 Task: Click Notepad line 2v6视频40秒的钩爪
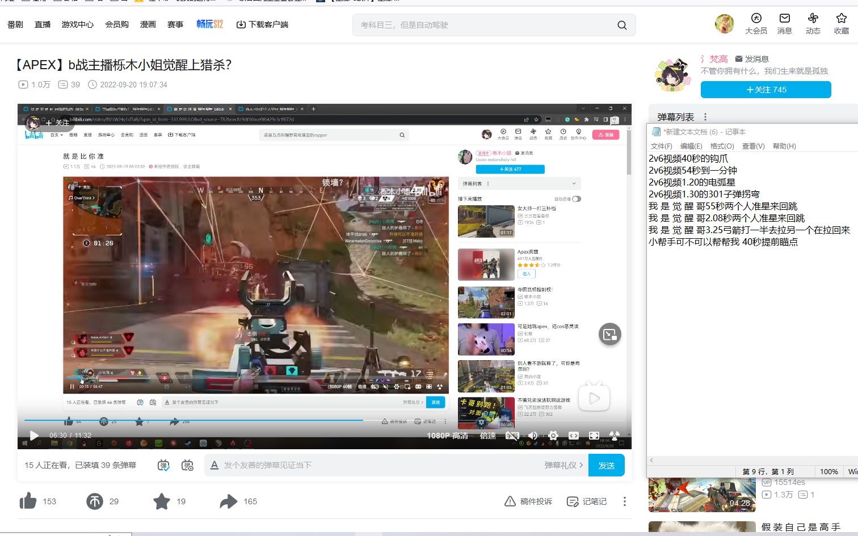click(688, 158)
